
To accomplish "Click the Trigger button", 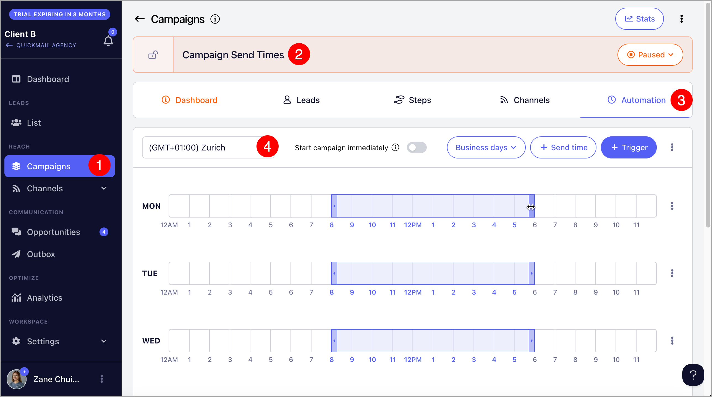I will click(x=629, y=147).
